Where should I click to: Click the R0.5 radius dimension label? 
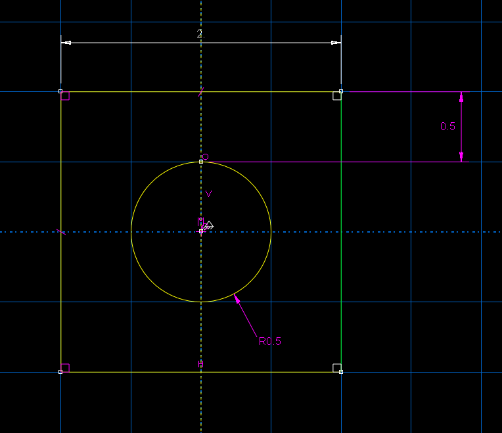(269, 341)
